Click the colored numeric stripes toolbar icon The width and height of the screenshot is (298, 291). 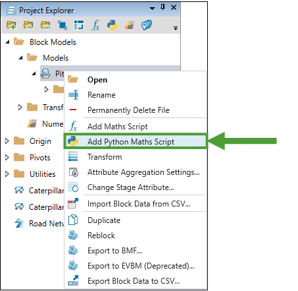(130, 25)
